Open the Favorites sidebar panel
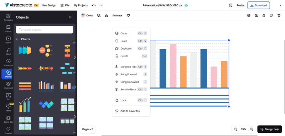Screen dimensions: 285x136 point(8,130)
